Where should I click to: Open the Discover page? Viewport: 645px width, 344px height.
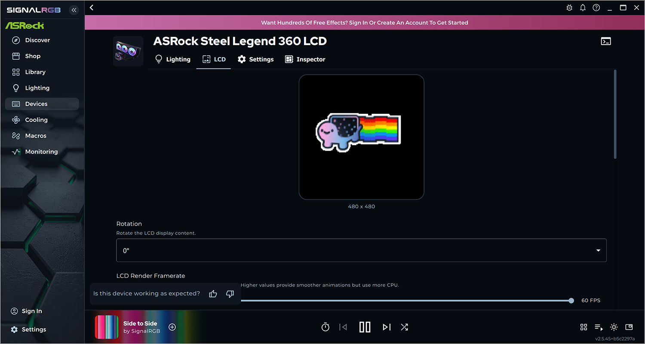(x=42, y=40)
